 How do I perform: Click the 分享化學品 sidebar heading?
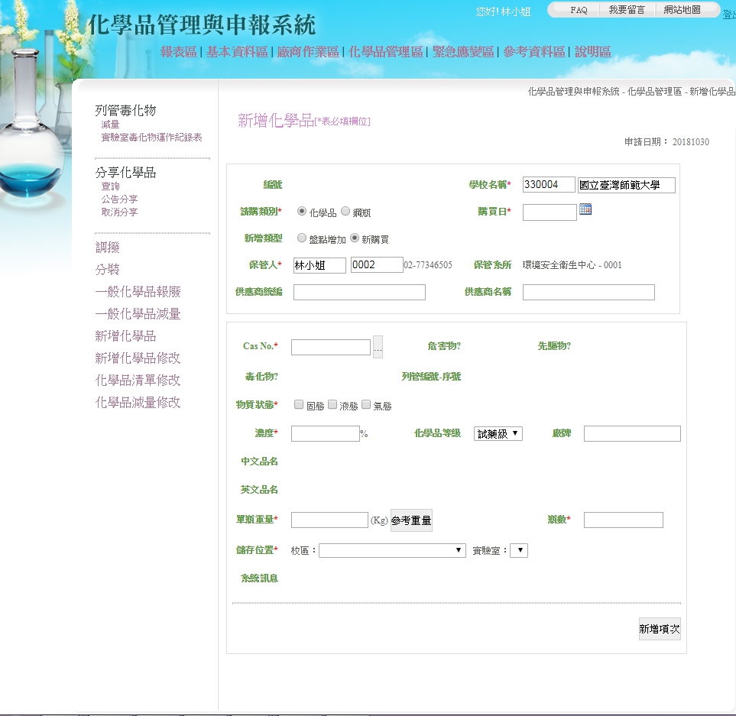pos(125,172)
